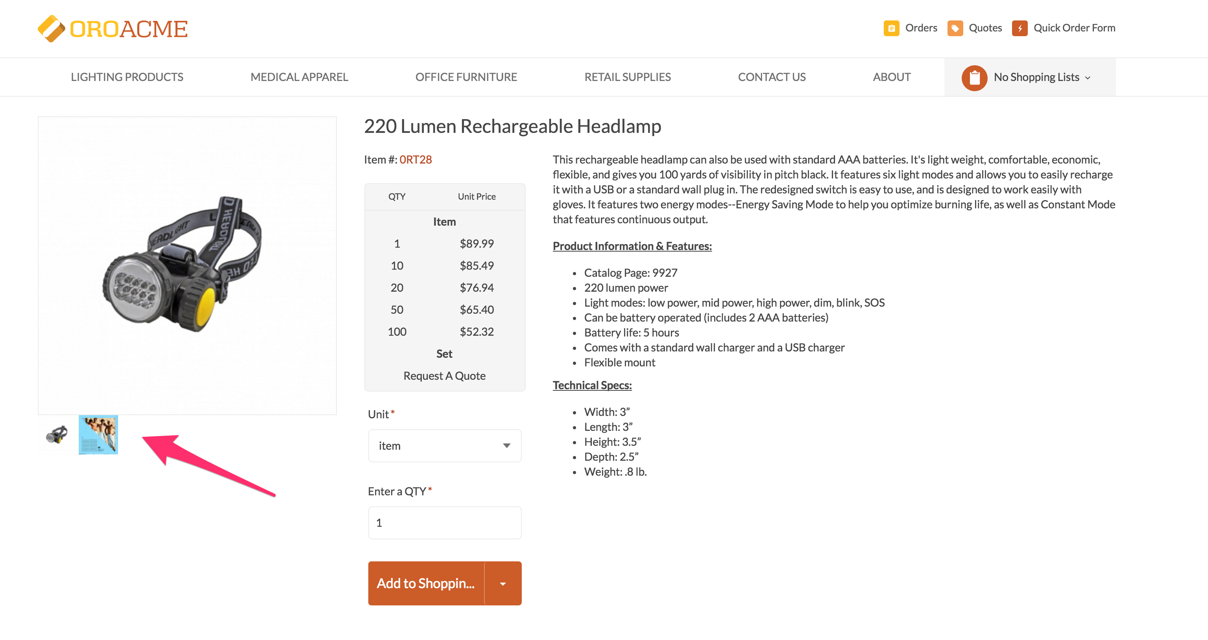Click the Quick Order Form link
This screenshot has width=1208, height=640.
(x=1074, y=28)
